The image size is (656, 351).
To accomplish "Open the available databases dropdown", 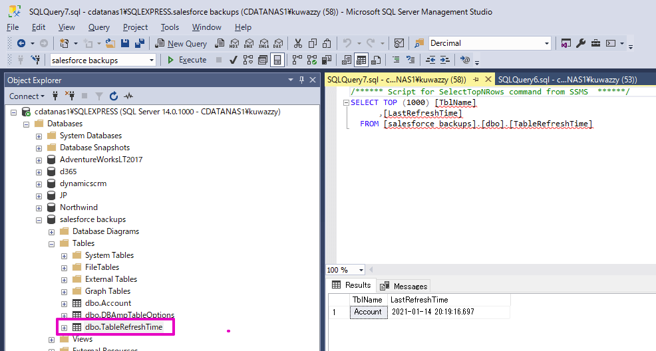I will (152, 60).
